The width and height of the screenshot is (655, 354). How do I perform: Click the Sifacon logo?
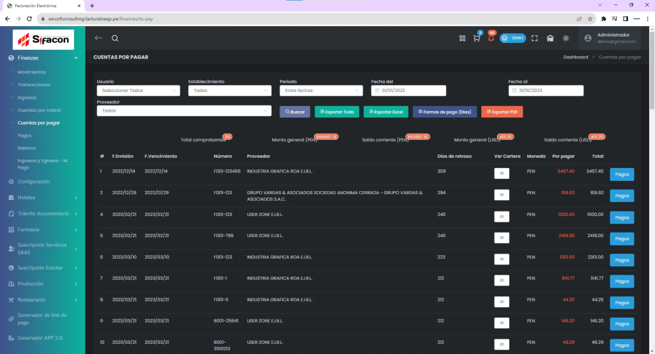click(43, 40)
